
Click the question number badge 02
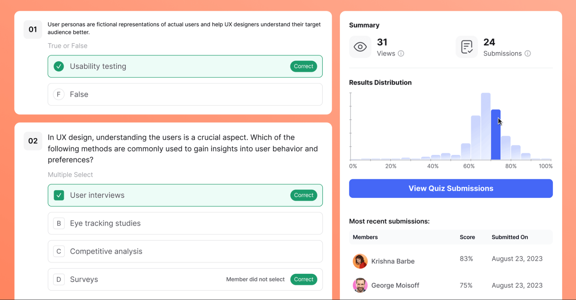point(32,141)
